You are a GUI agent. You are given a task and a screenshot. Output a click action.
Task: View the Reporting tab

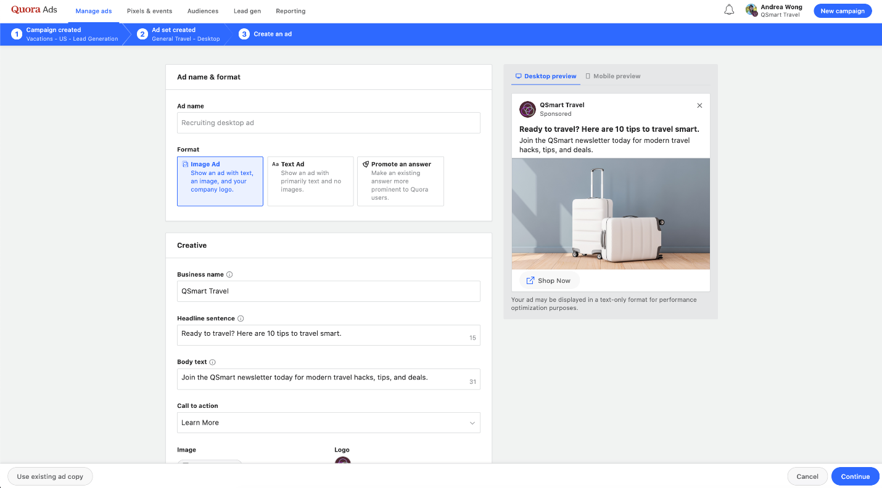[x=291, y=11]
